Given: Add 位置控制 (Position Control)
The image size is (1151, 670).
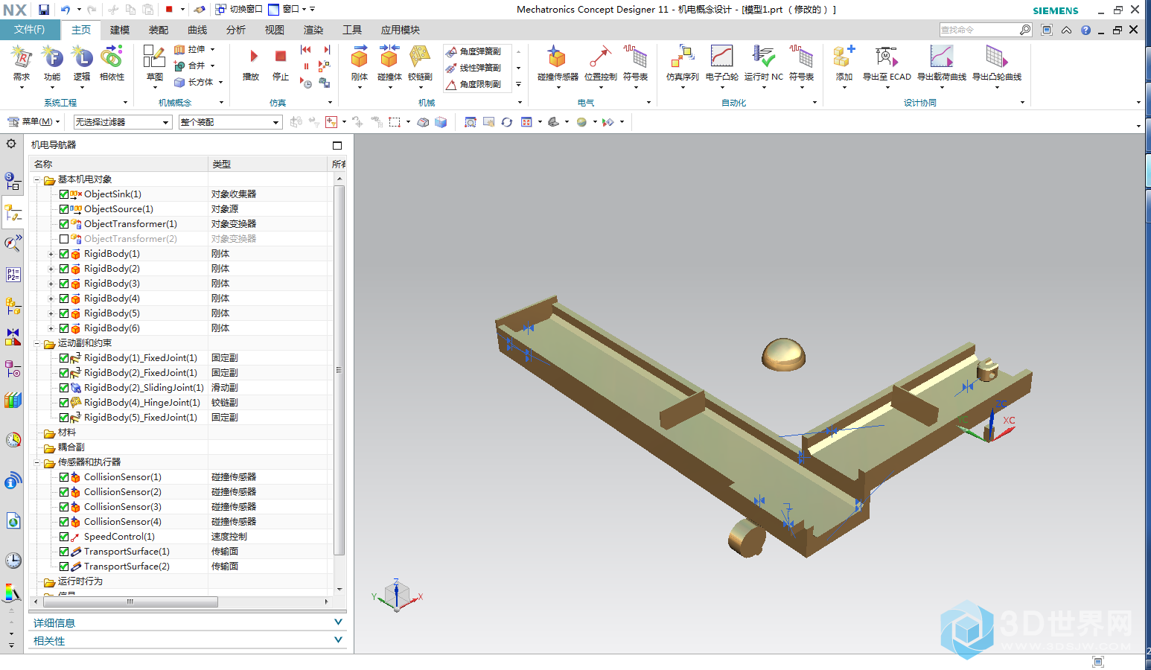Looking at the screenshot, I should pyautogui.click(x=600, y=63).
